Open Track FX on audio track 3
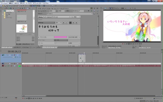 [x=8, y=66]
